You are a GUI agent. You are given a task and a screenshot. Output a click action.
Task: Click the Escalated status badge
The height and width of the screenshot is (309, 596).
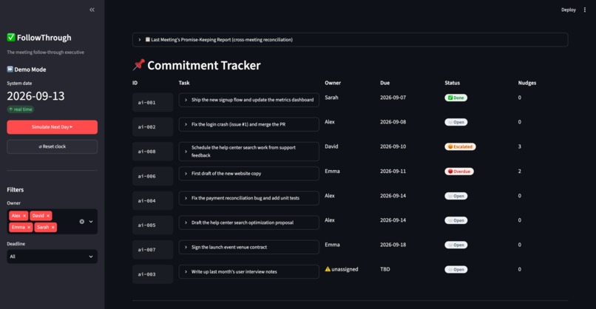(460, 146)
